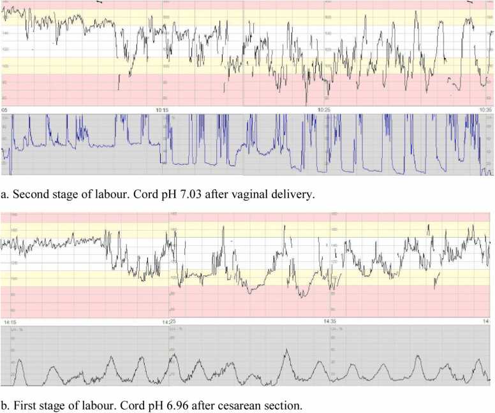Click the caption 'a. Second stage of labour. Cord pH 7.03 after vaginal delivery.'
495x413 pixels.
[158, 194]
